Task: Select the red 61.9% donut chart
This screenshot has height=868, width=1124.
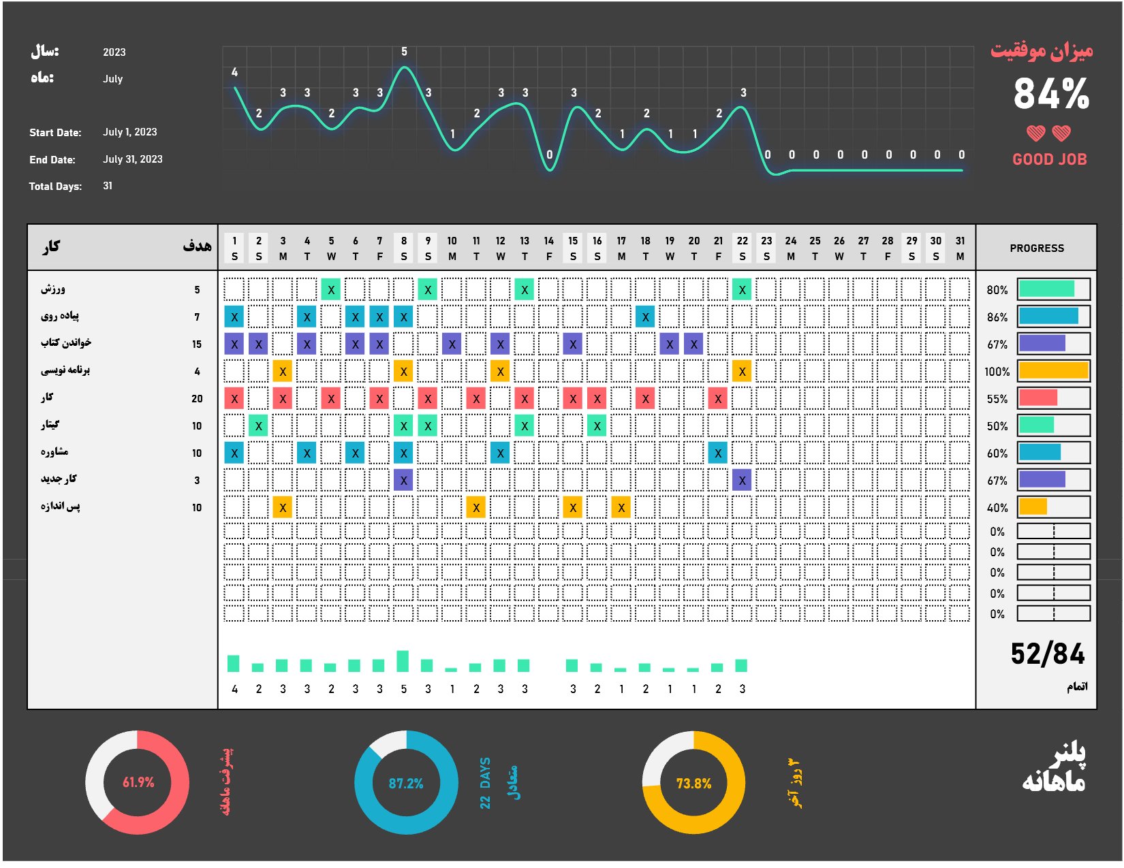Action: pos(138,783)
